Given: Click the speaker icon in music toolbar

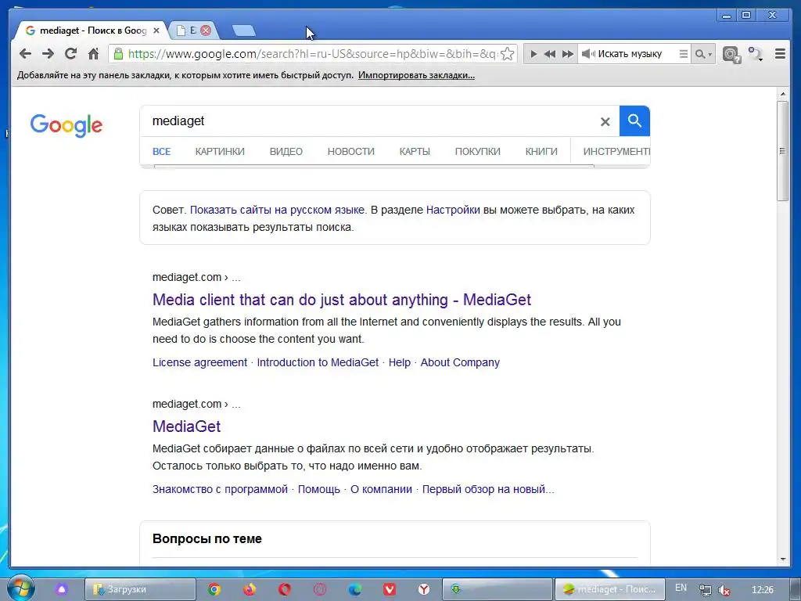Looking at the screenshot, I should point(588,54).
